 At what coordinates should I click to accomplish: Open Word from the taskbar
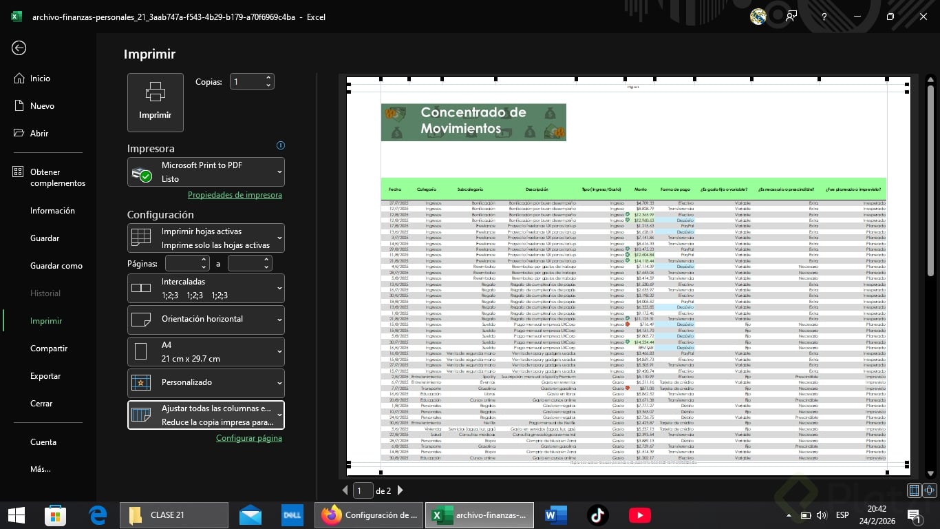coord(555,515)
